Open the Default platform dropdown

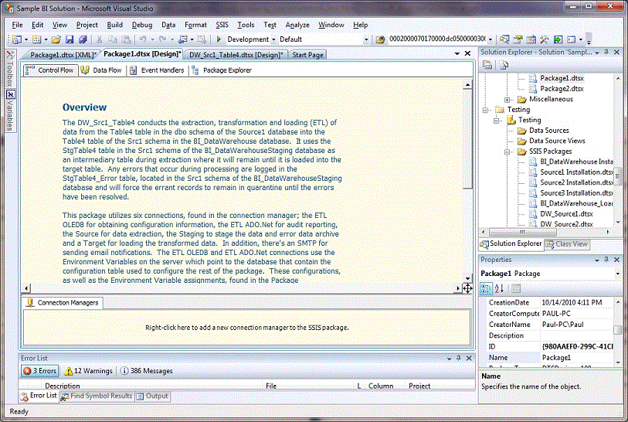[366, 39]
